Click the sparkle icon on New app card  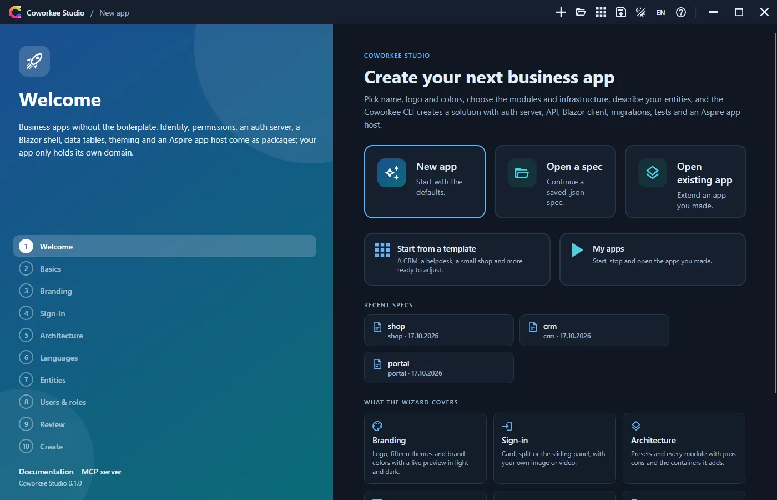point(392,173)
